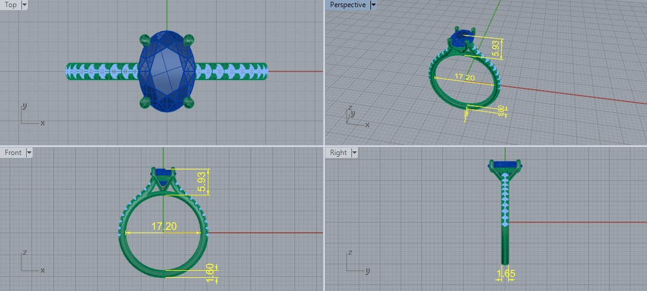
Task: Activate the Perspective viewport title label
Action: pos(348,5)
